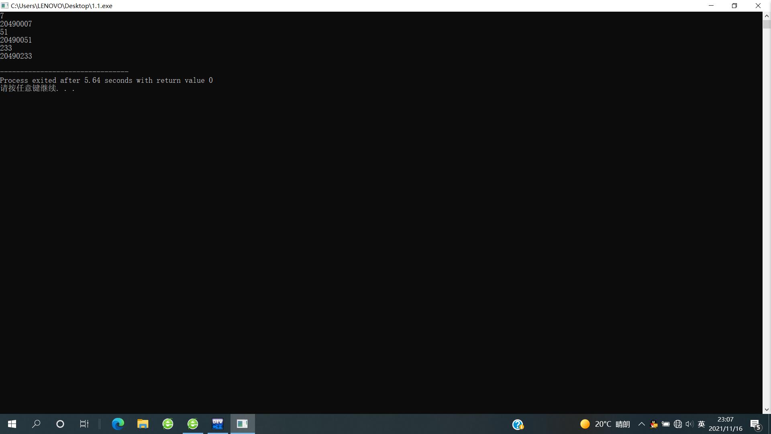
Task: Click the blue help question mark icon
Action: (x=518, y=424)
